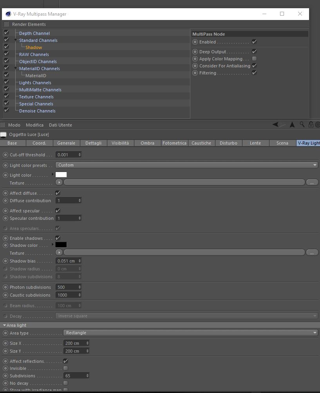320x393 pixels.
Task: Enable the Apply Color Mapping checkbox
Action: pyautogui.click(x=254, y=59)
